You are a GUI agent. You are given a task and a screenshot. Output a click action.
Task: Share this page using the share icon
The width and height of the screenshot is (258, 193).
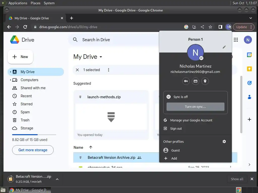202,27
